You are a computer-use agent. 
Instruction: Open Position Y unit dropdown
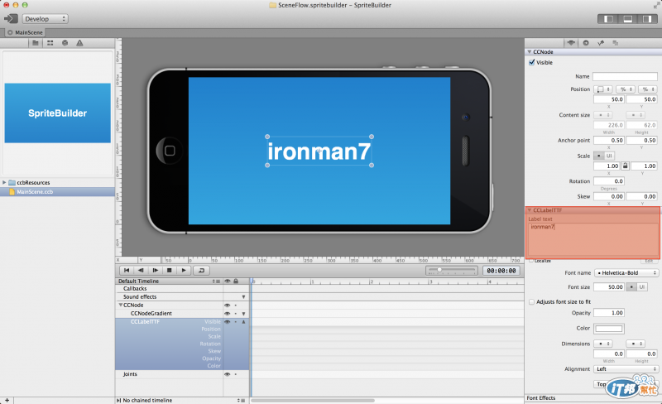647,89
